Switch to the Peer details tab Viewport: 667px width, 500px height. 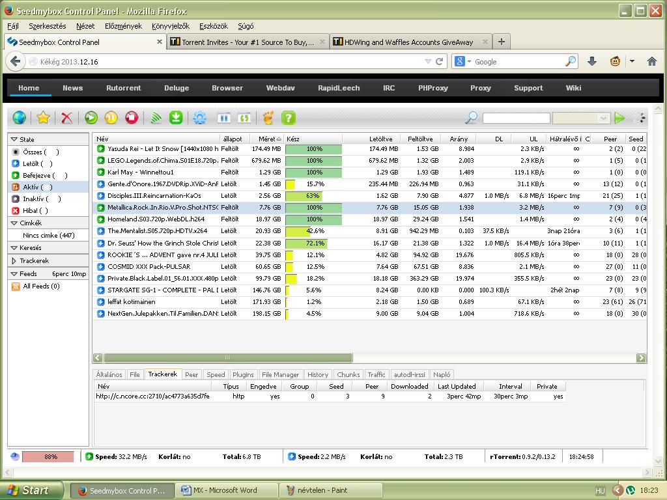(x=192, y=374)
